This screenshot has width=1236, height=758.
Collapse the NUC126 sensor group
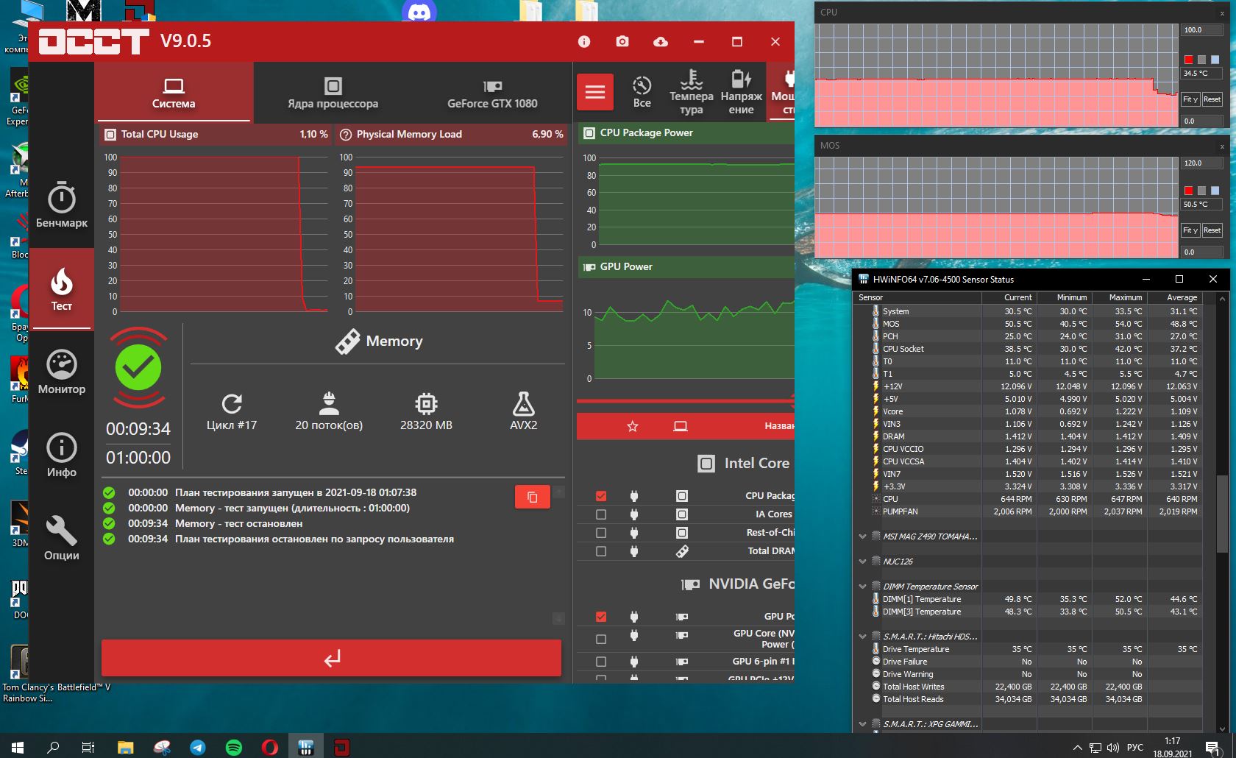(x=862, y=562)
